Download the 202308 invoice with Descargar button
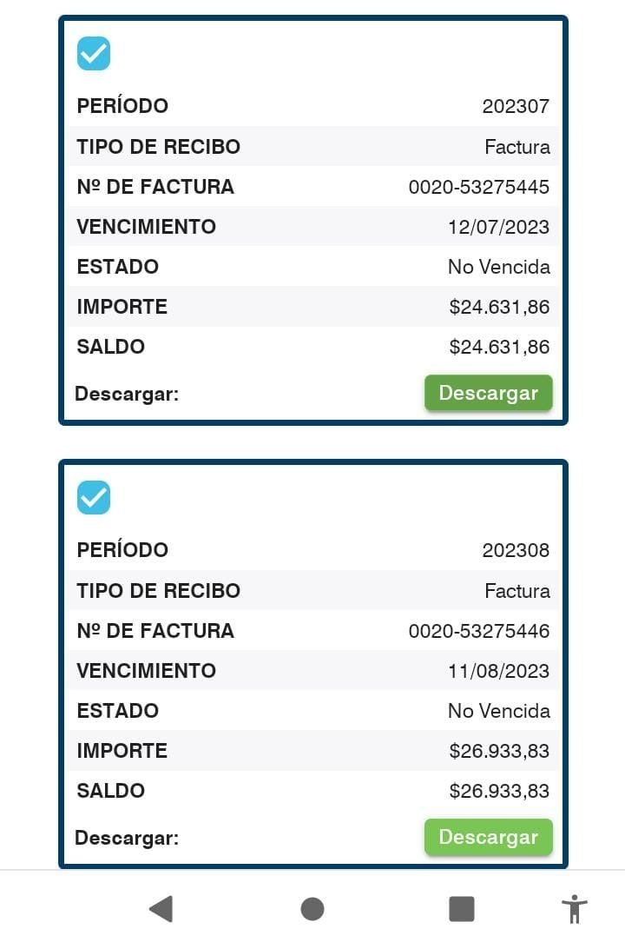The image size is (625, 949). click(x=489, y=836)
